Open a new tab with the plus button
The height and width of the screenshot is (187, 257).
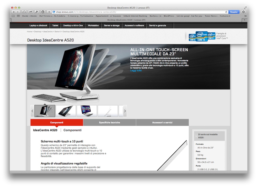(x=244, y=20)
